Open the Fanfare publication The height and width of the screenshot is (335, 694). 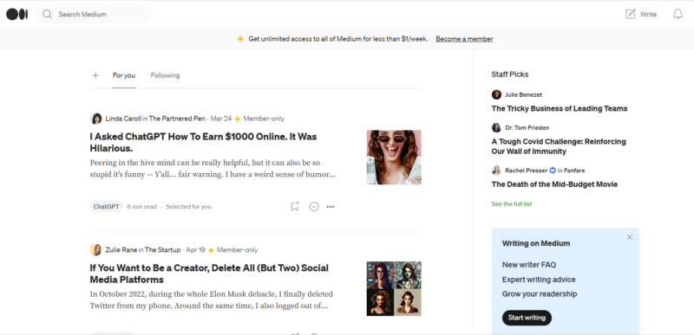click(574, 171)
